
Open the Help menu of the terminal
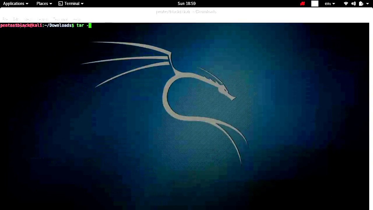coord(77,19)
